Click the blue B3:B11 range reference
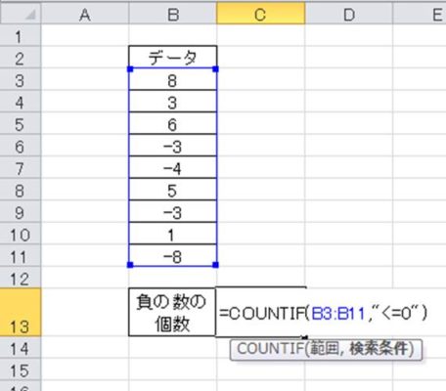Screen dimensions: 446x391 pos(338,314)
